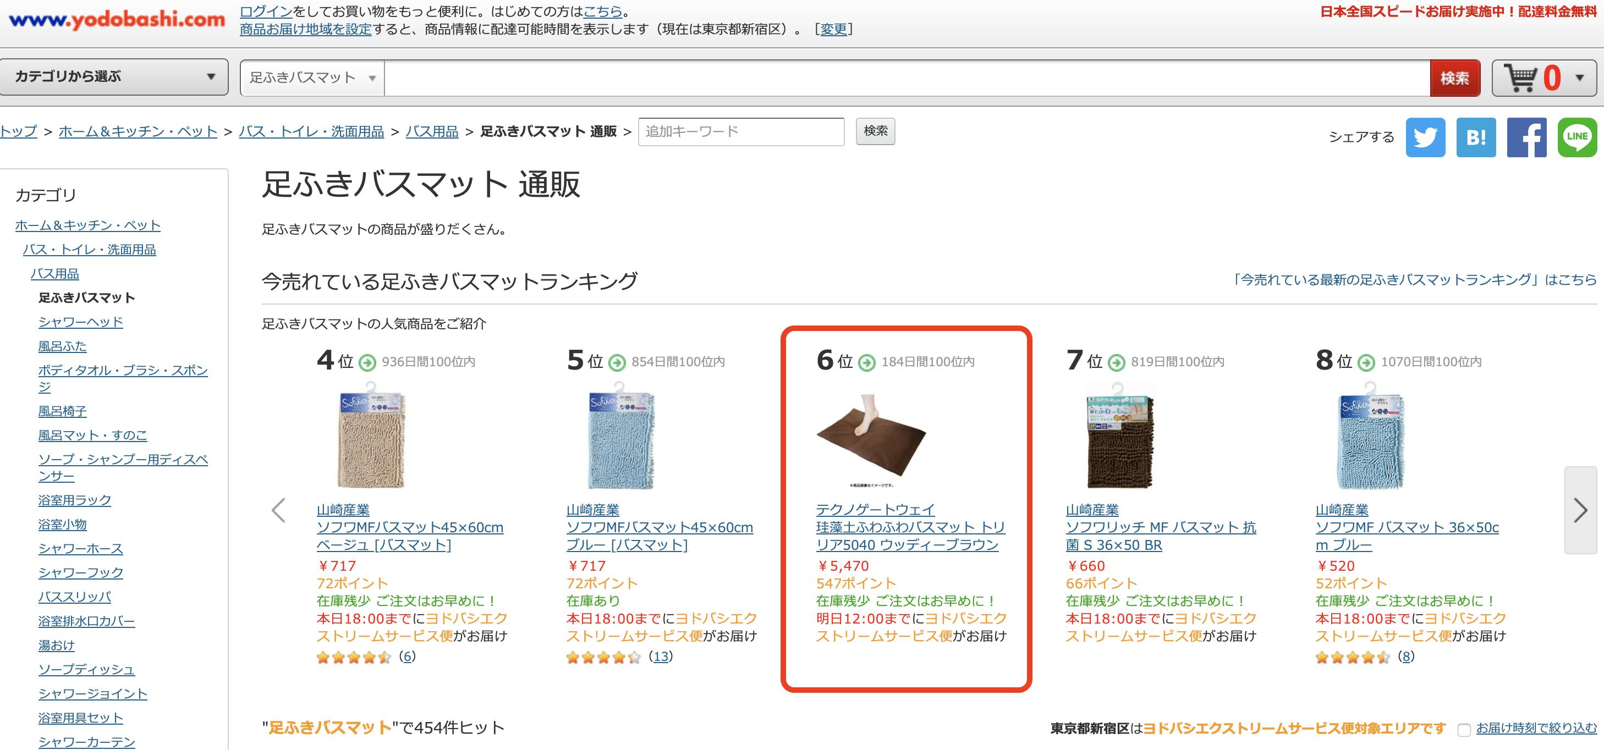Click the Hatena Bookmark B! icon
The width and height of the screenshot is (1604, 750).
tap(1476, 137)
